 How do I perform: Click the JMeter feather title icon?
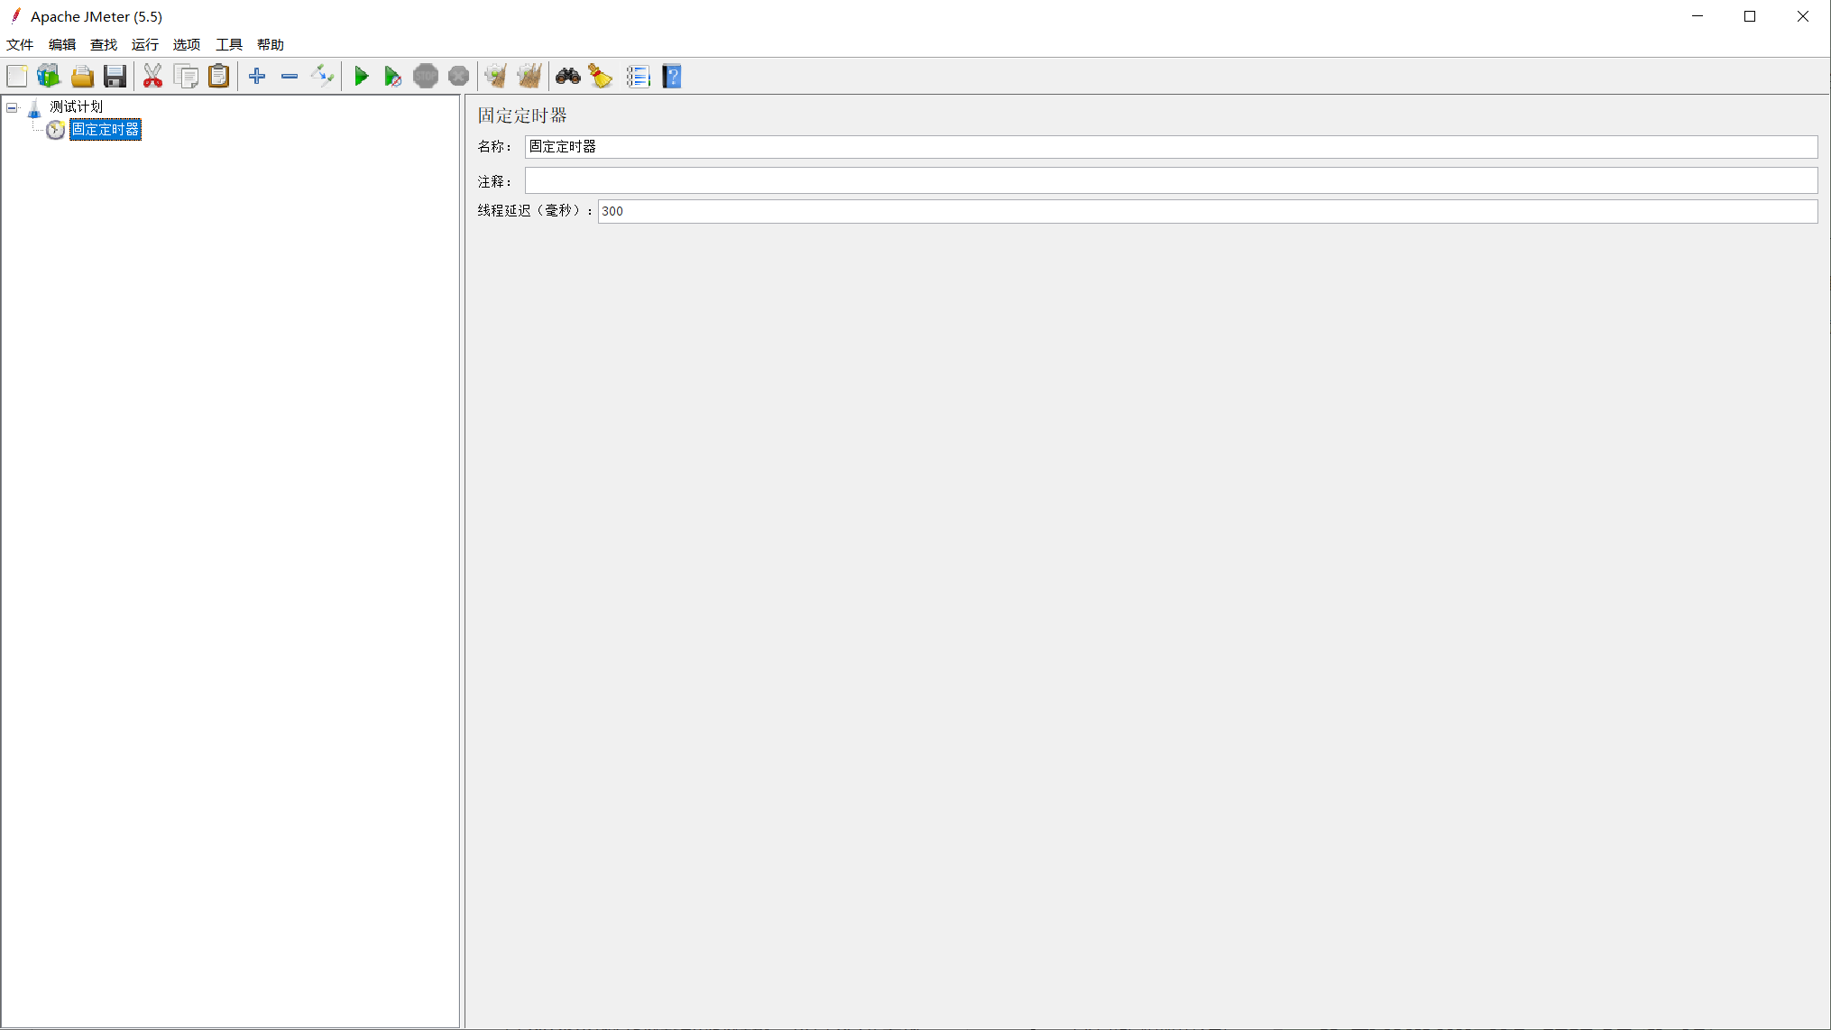click(15, 16)
